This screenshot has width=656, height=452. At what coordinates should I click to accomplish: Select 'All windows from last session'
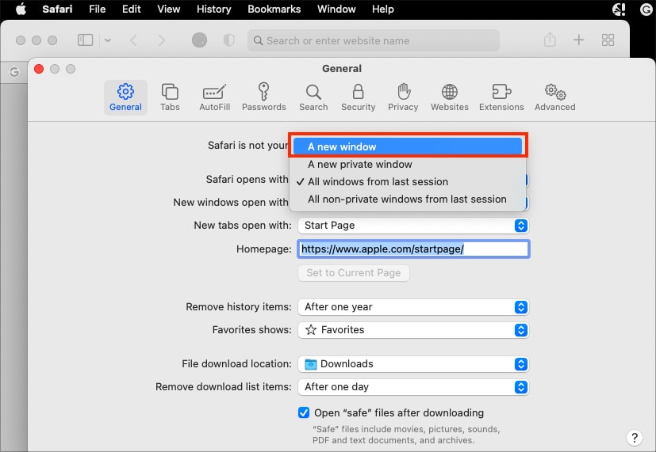(408, 181)
